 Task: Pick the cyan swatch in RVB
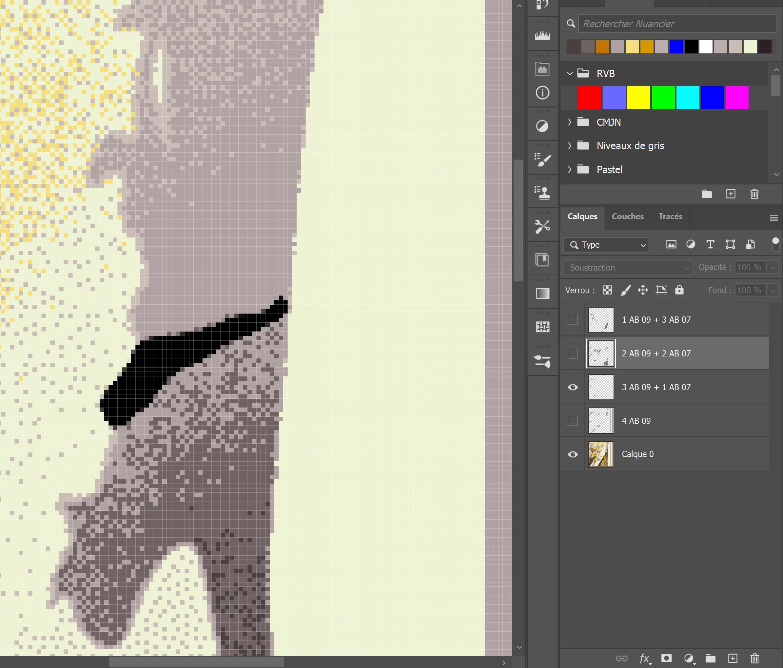coord(687,98)
